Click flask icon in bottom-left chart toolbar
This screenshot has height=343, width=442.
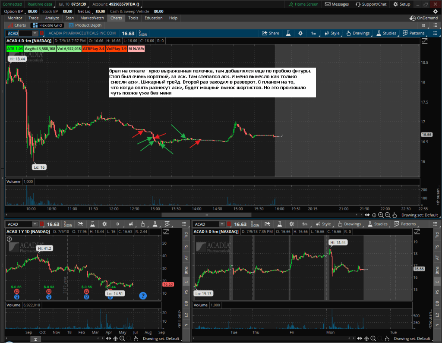tap(92, 224)
